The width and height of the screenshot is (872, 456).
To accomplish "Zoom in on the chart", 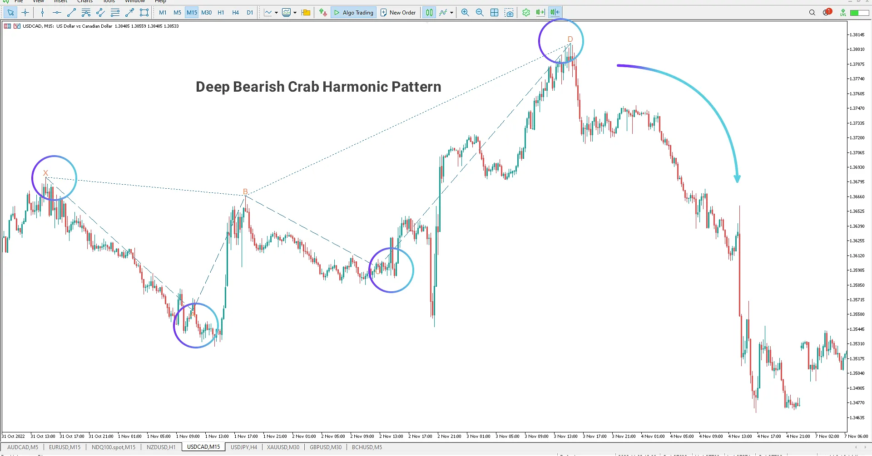I will pos(465,12).
